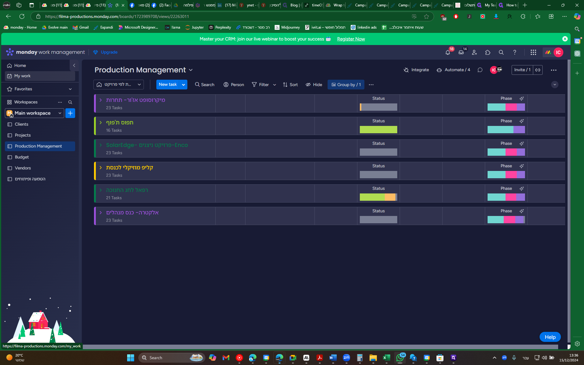Image resolution: width=584 pixels, height=365 pixels.
Task: Open the notifications bell icon
Action: tap(447, 52)
